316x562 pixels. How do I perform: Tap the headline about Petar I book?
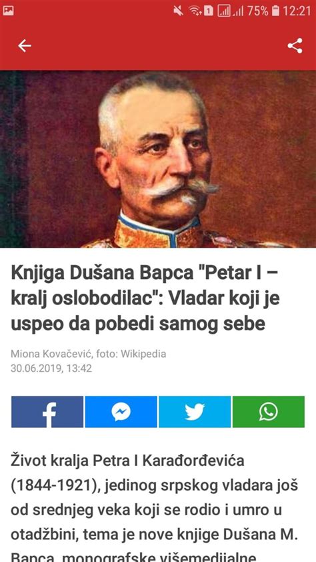[x=145, y=298]
